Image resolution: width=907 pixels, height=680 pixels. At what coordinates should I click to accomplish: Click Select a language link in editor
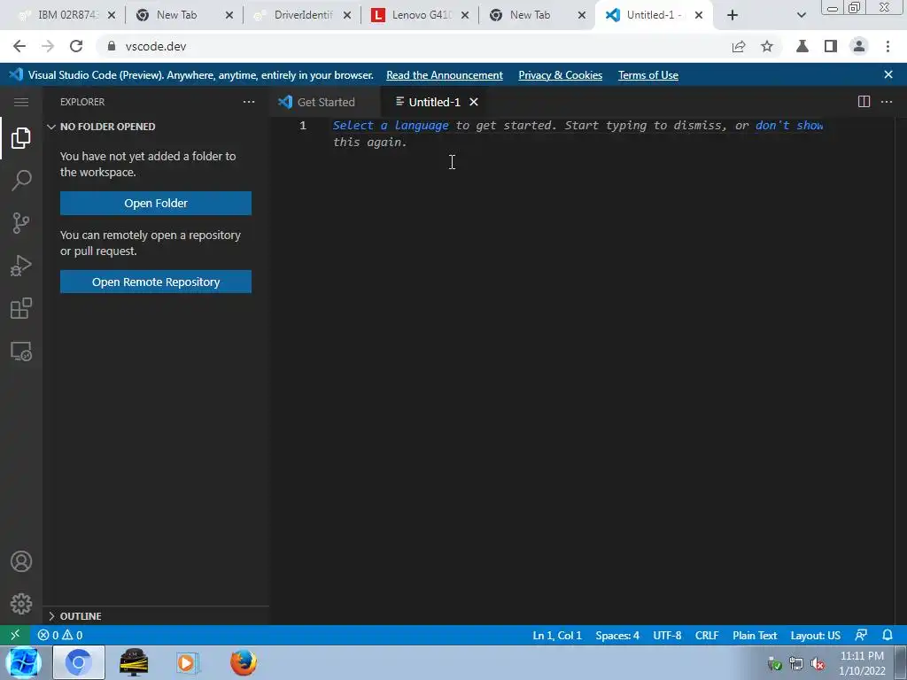(391, 126)
